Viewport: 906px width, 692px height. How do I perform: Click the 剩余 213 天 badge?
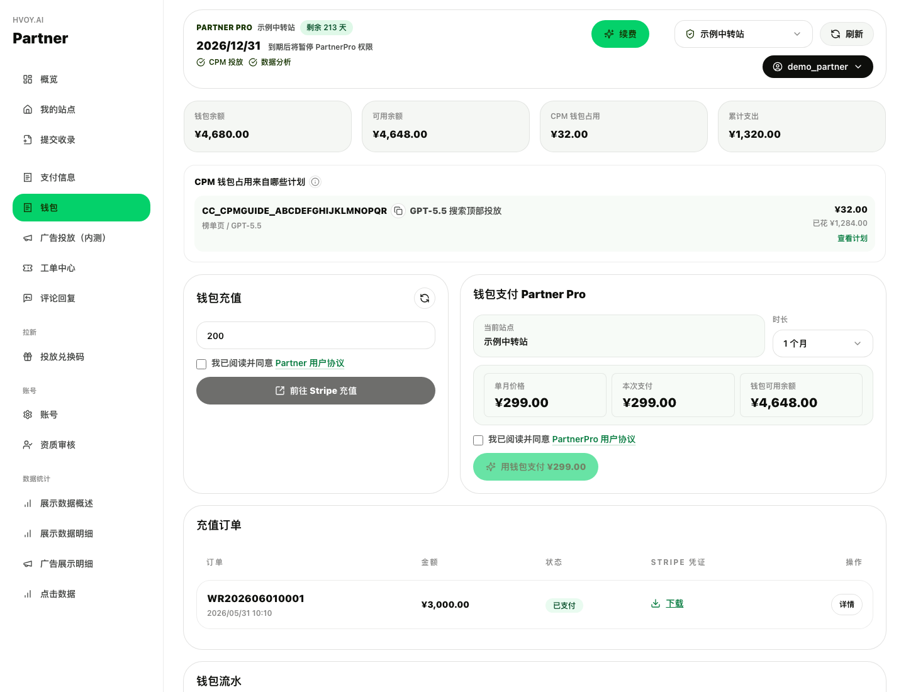[327, 28]
